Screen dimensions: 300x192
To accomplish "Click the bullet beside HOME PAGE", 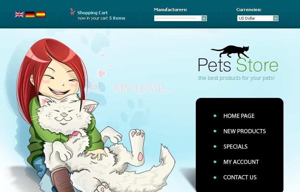I will click(x=215, y=116).
